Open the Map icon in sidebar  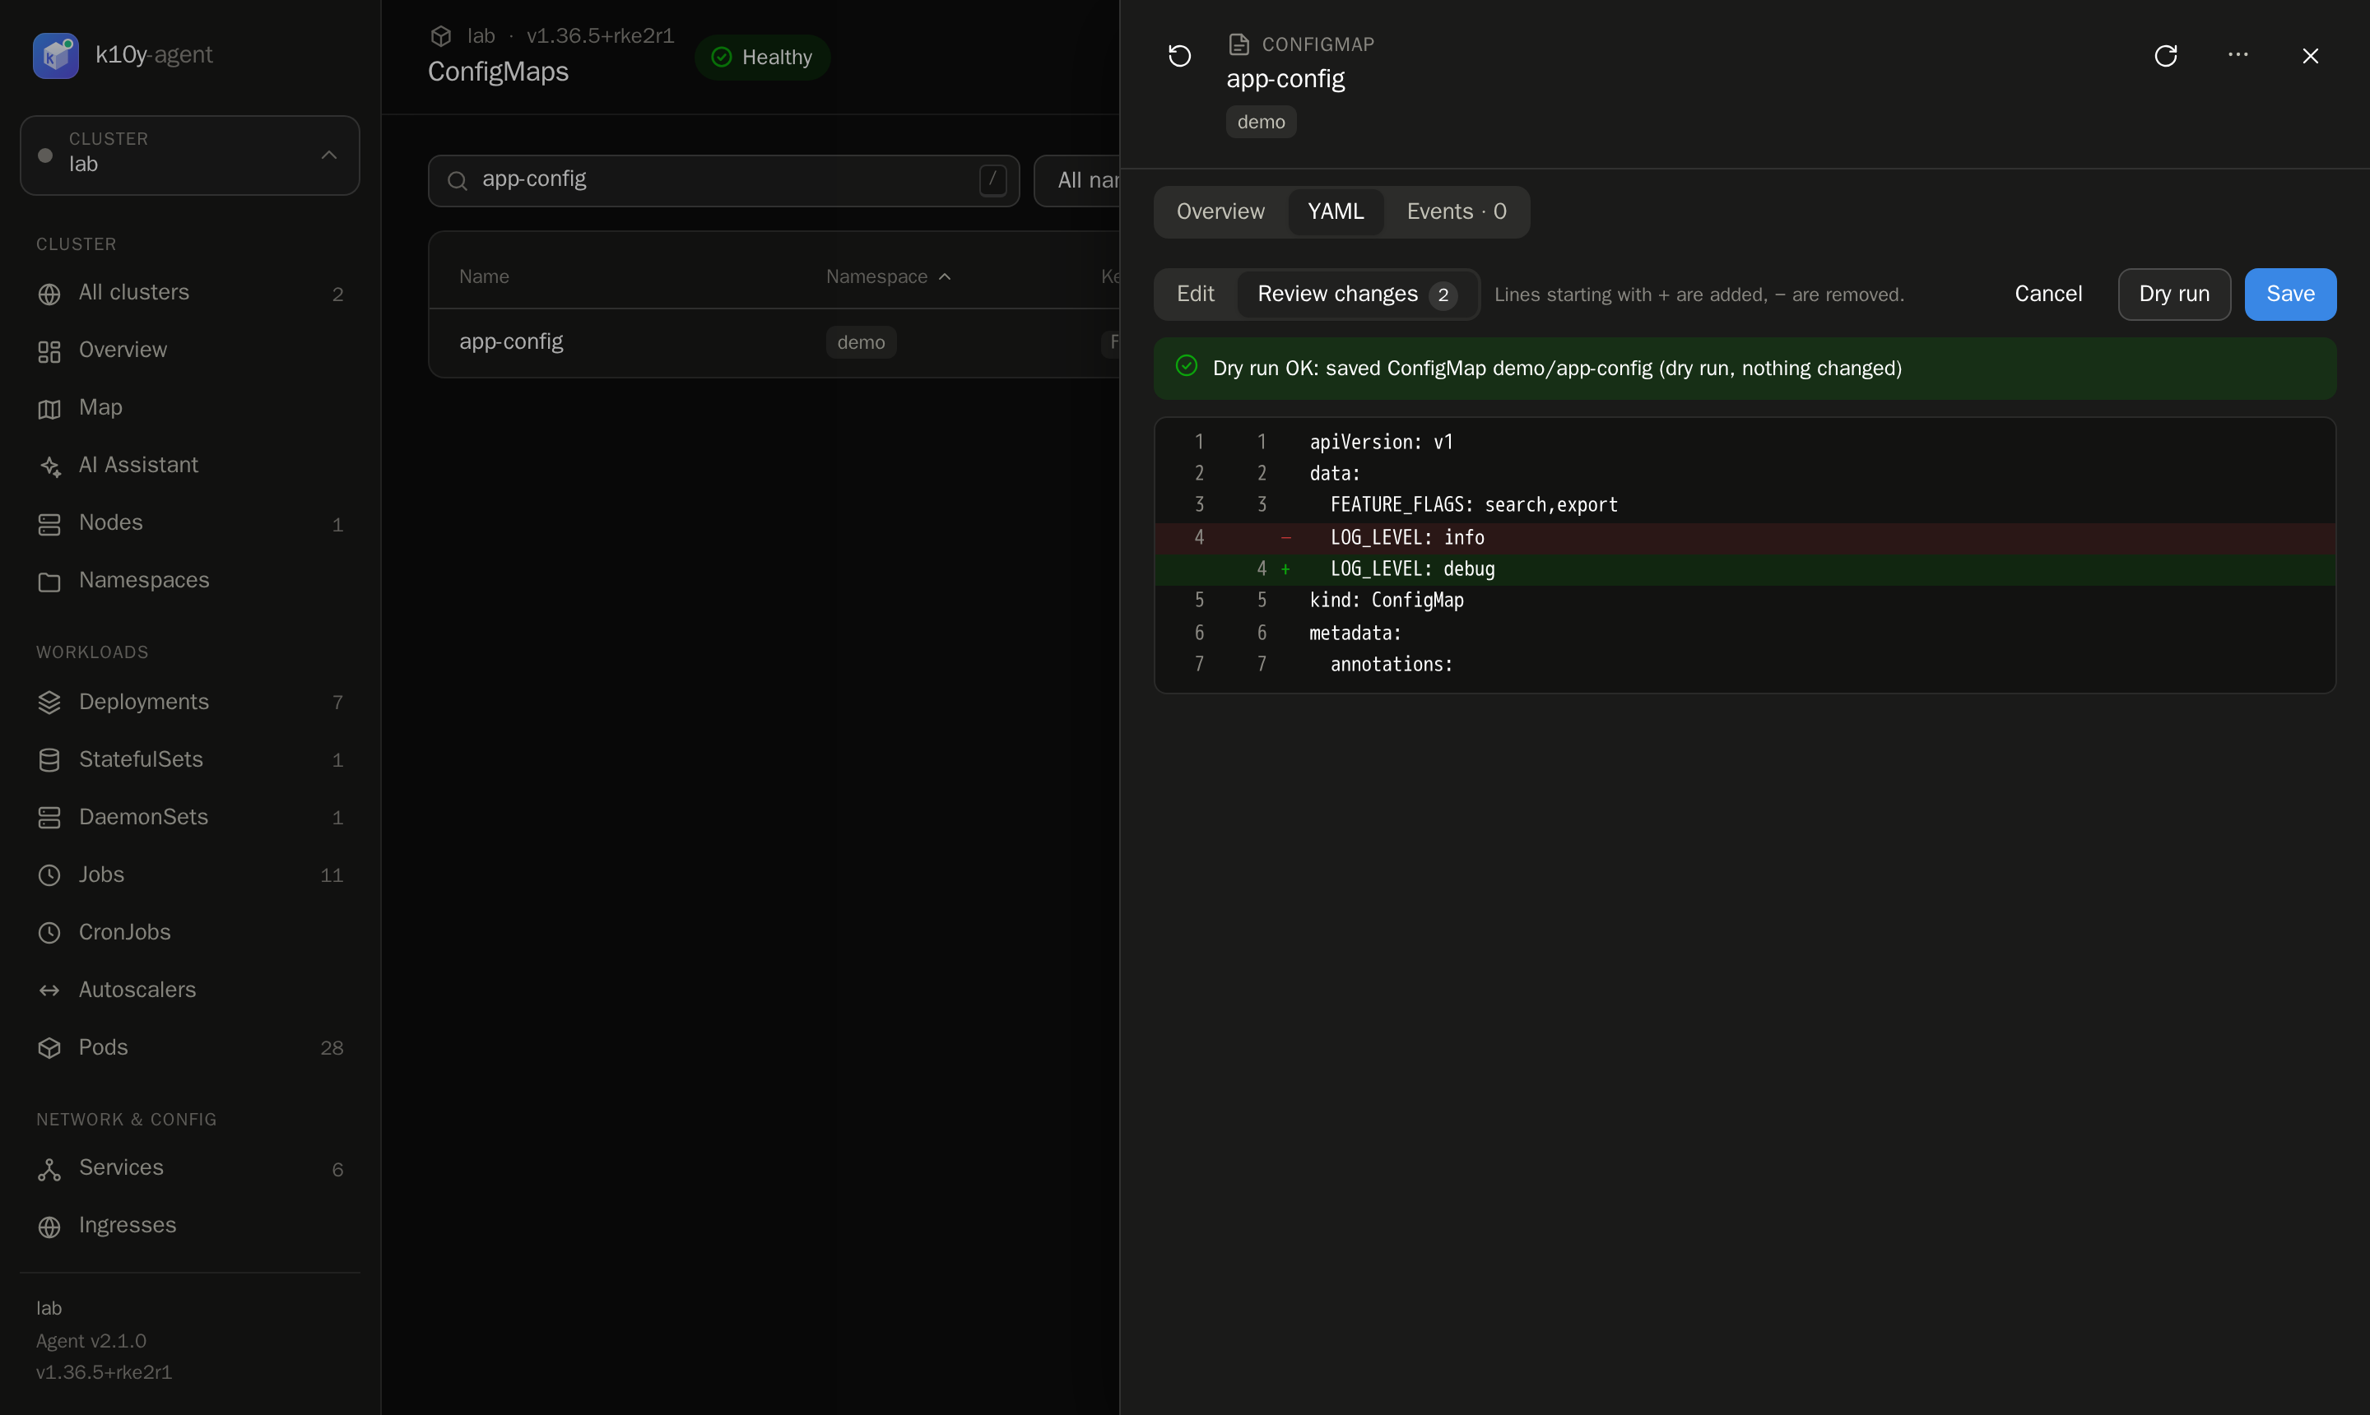[x=49, y=408]
